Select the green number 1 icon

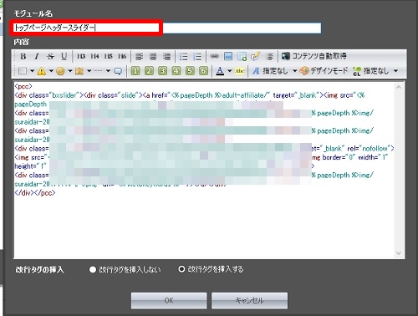tap(135, 71)
